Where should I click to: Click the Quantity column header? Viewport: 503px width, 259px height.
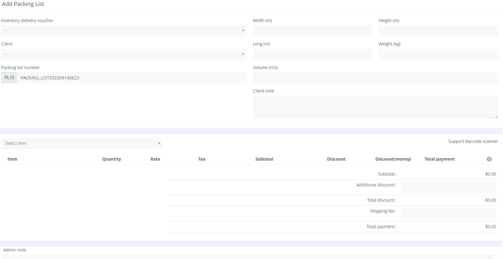tap(112, 159)
